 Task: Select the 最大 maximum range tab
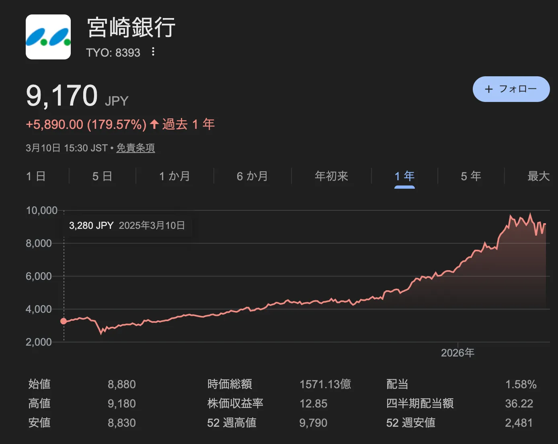[x=538, y=176]
